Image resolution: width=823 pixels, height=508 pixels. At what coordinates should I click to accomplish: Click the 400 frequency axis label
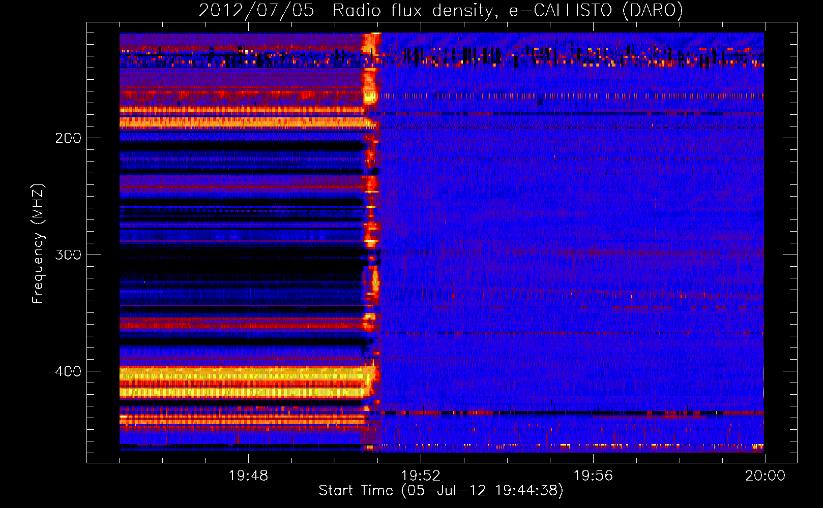click(68, 371)
